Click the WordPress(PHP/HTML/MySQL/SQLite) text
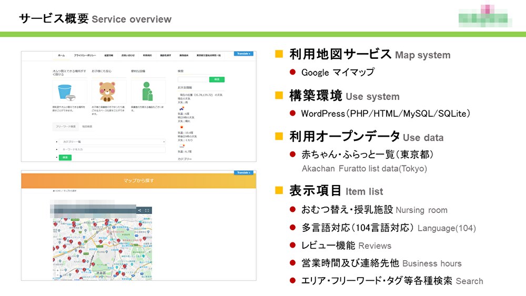This screenshot has width=526, height=296. coord(386,114)
